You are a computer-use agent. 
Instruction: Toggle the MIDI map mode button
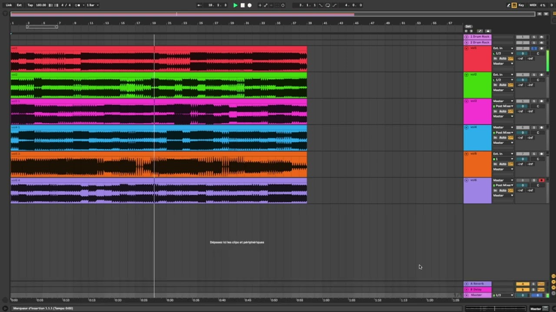533,5
